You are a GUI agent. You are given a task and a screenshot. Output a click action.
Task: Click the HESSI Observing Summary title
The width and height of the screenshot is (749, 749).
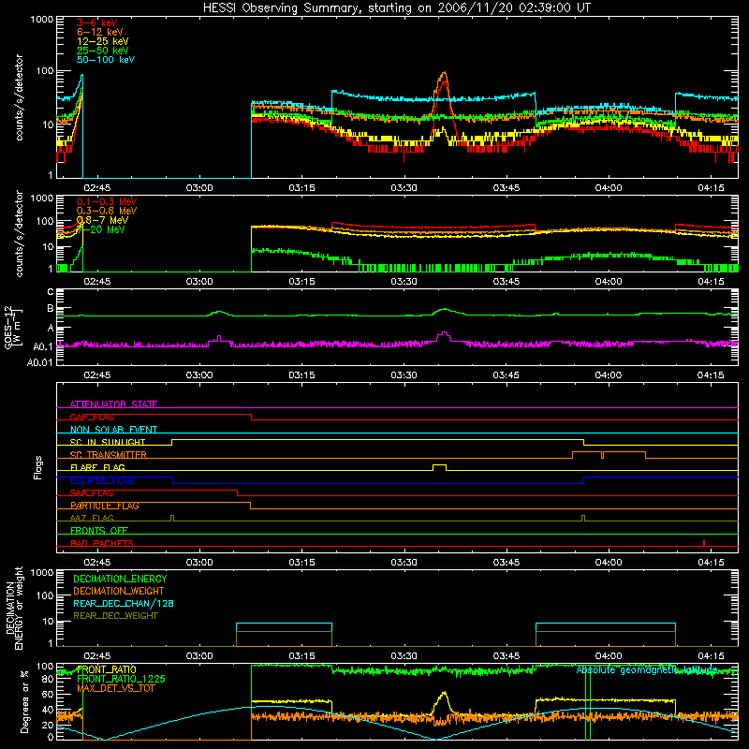click(x=396, y=7)
